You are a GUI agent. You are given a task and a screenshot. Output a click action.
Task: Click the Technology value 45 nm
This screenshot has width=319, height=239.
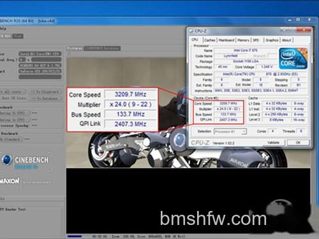(x=223, y=67)
